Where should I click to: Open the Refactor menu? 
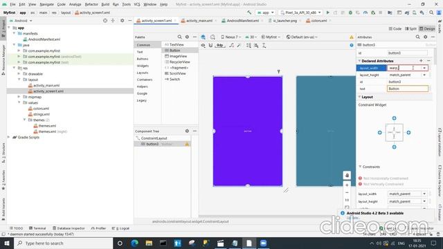(91, 4)
